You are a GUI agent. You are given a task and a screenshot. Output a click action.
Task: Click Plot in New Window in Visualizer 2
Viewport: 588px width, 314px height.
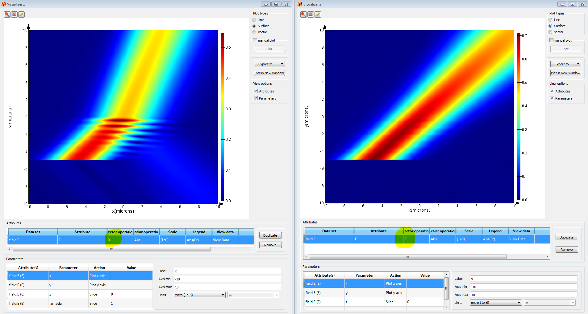pyautogui.click(x=565, y=73)
